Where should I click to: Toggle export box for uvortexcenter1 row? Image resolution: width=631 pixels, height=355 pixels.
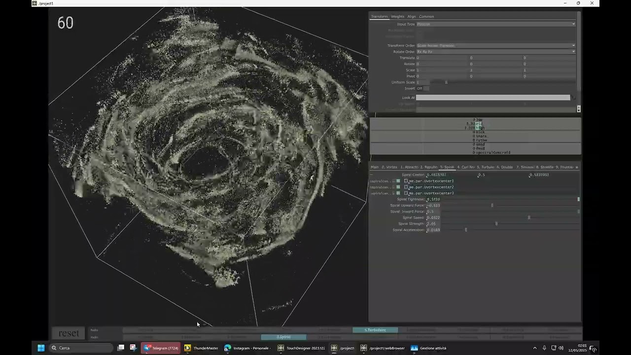(x=406, y=181)
